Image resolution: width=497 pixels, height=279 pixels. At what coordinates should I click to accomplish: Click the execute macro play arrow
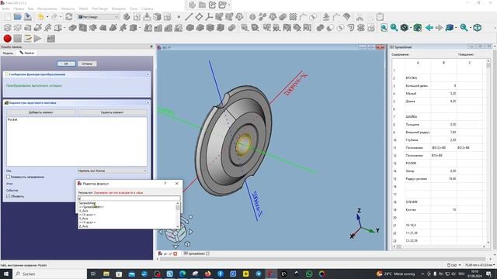[38, 39]
